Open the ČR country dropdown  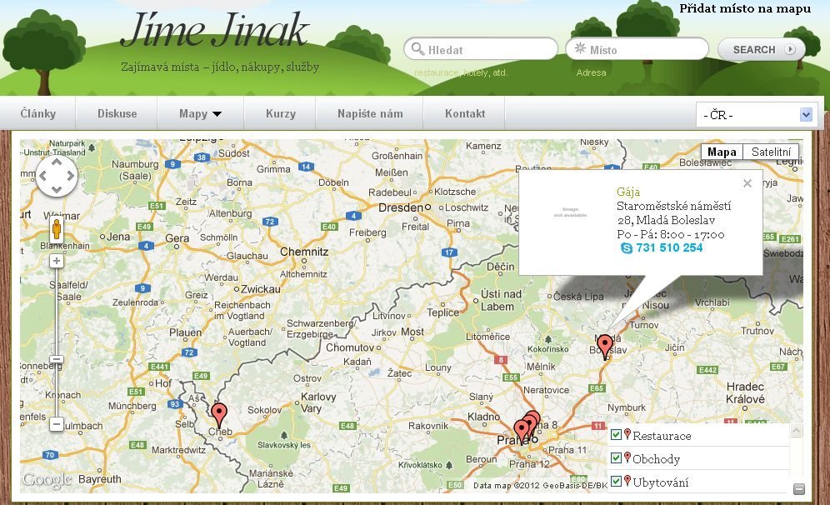(x=757, y=115)
